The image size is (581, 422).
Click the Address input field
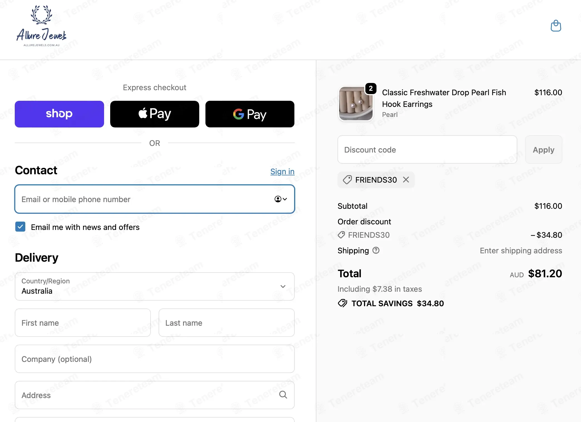(155, 395)
